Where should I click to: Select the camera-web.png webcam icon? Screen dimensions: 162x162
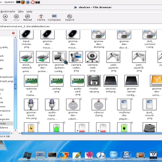[92, 57]
